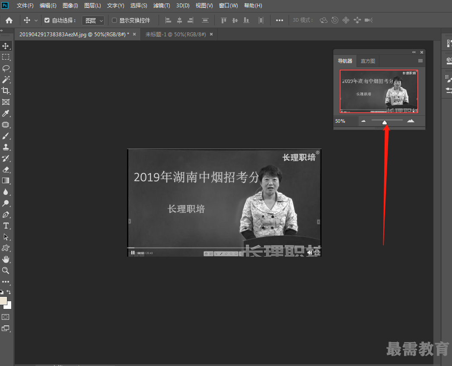The width and height of the screenshot is (452, 366).
Task: Open the 文件(F) menu
Action: click(x=25, y=6)
